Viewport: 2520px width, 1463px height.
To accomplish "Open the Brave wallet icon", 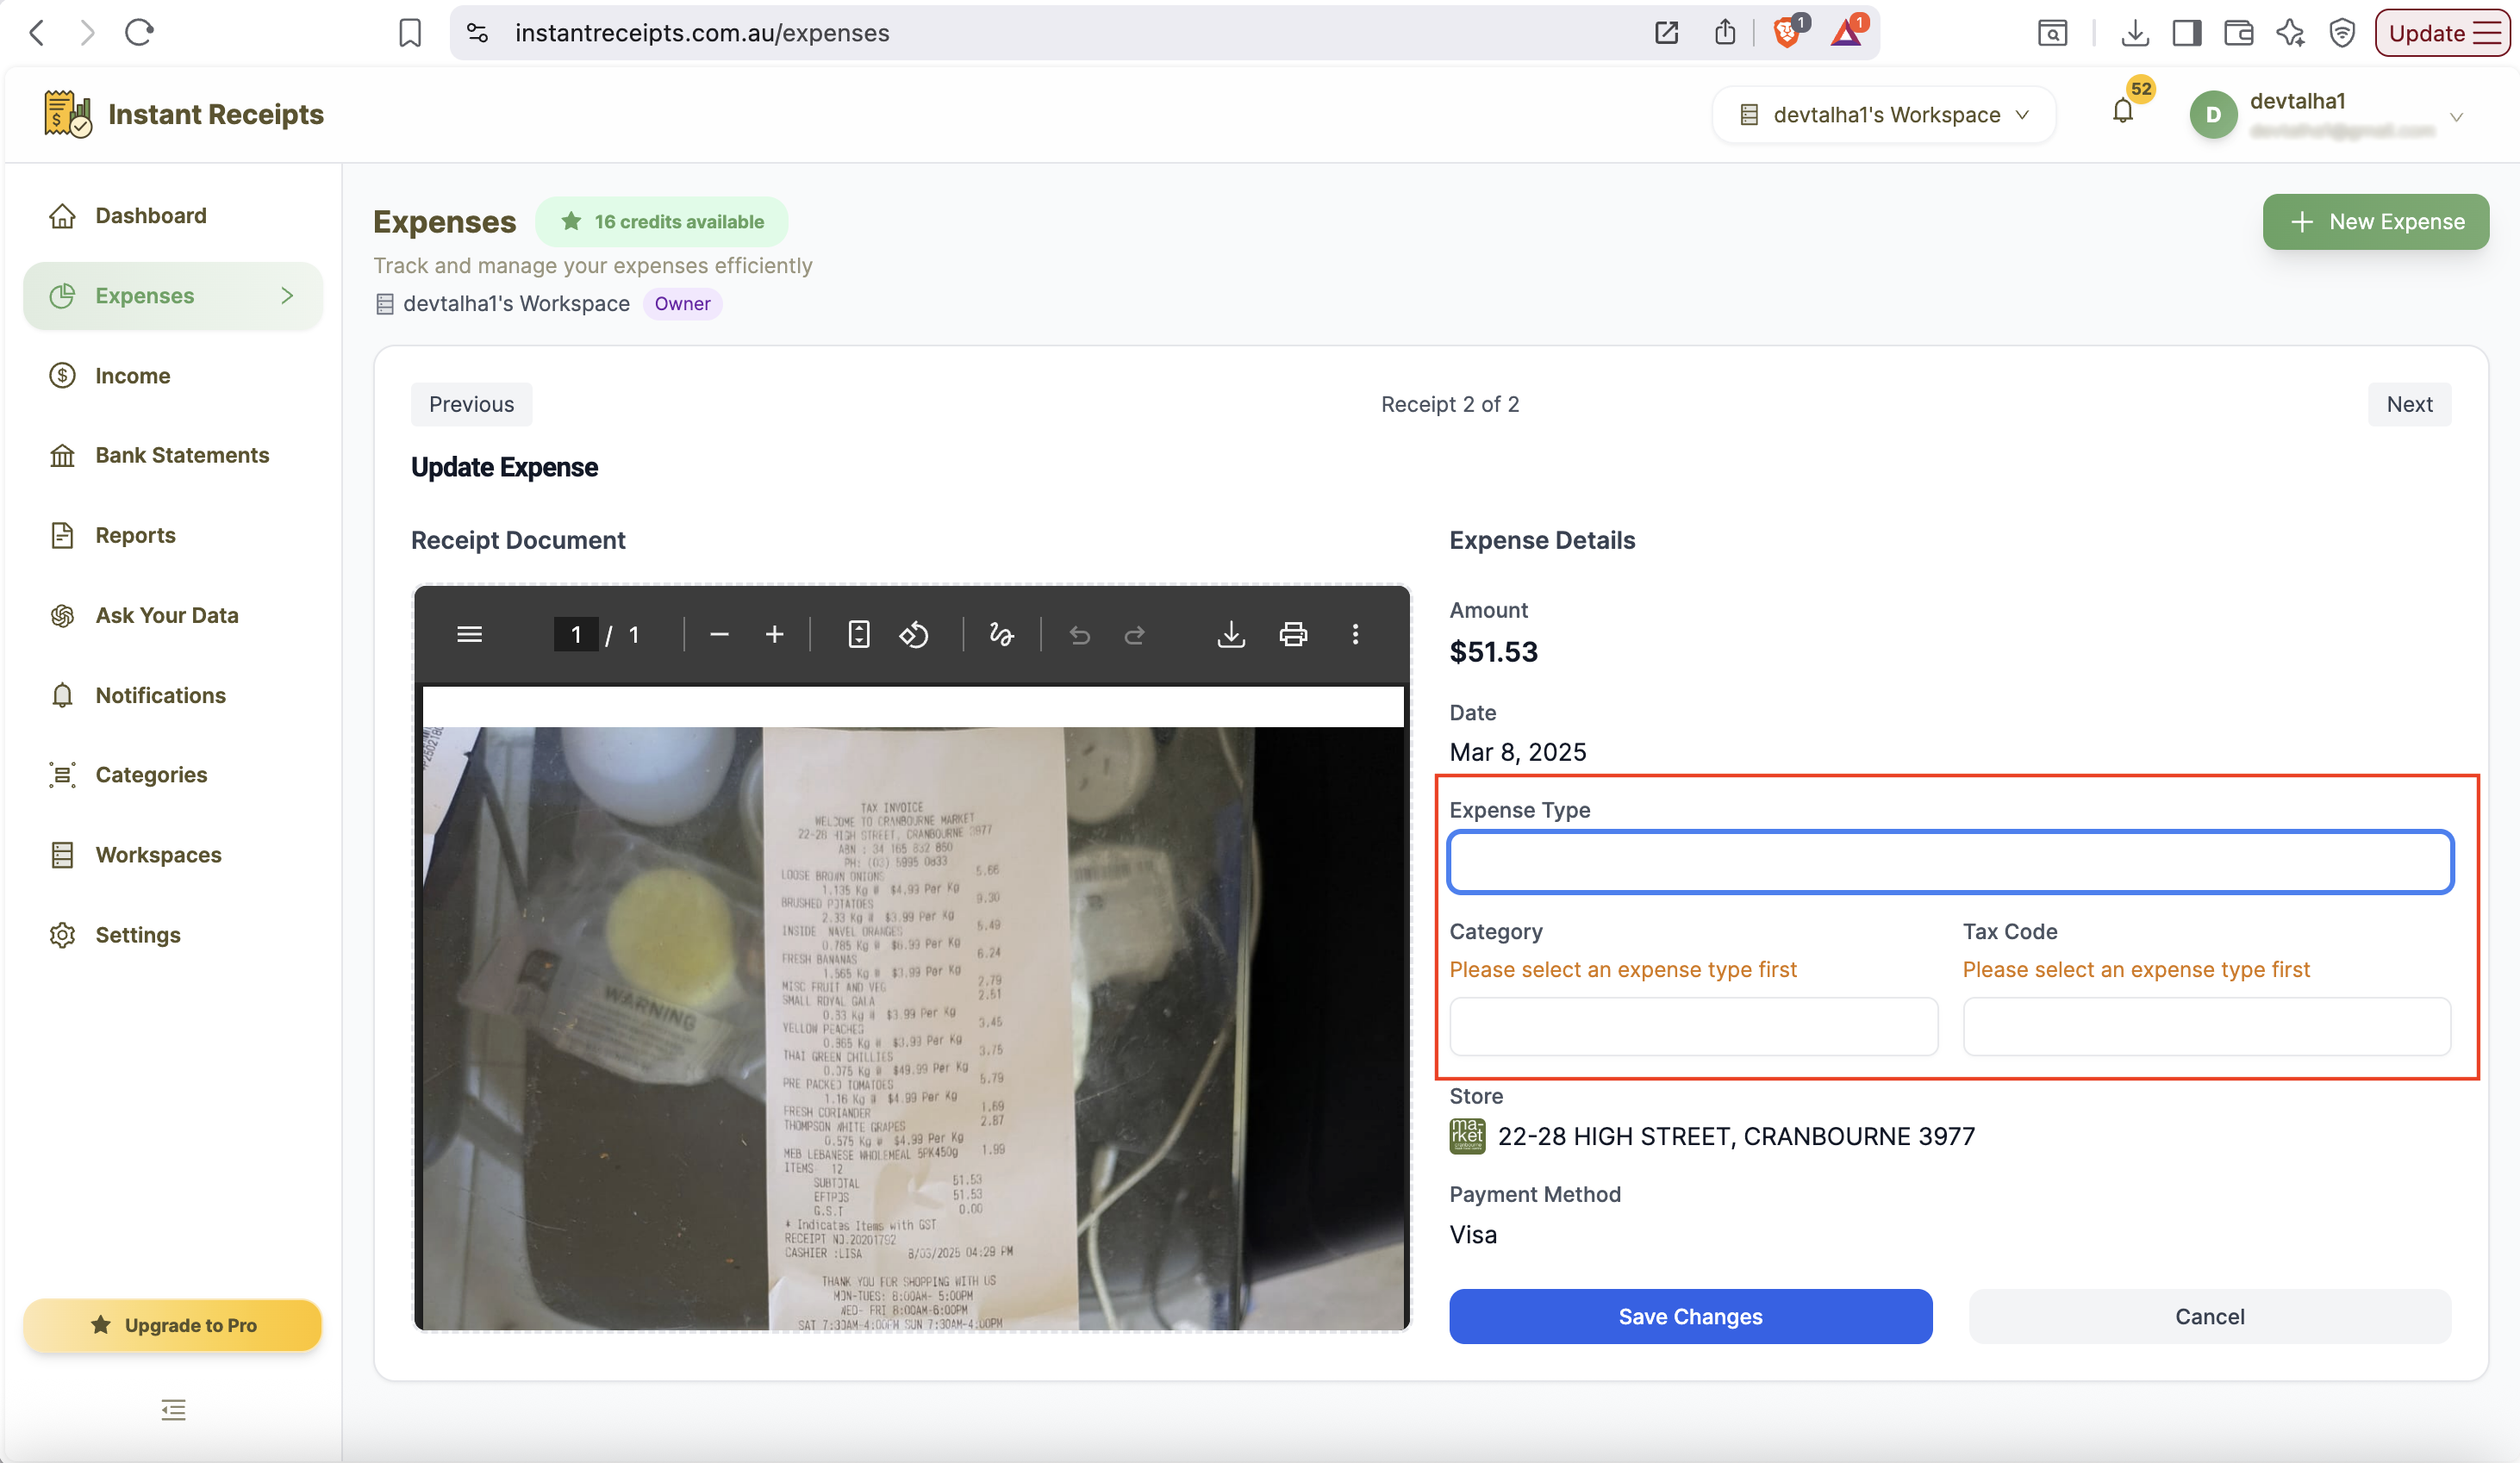I will pos(2238,33).
